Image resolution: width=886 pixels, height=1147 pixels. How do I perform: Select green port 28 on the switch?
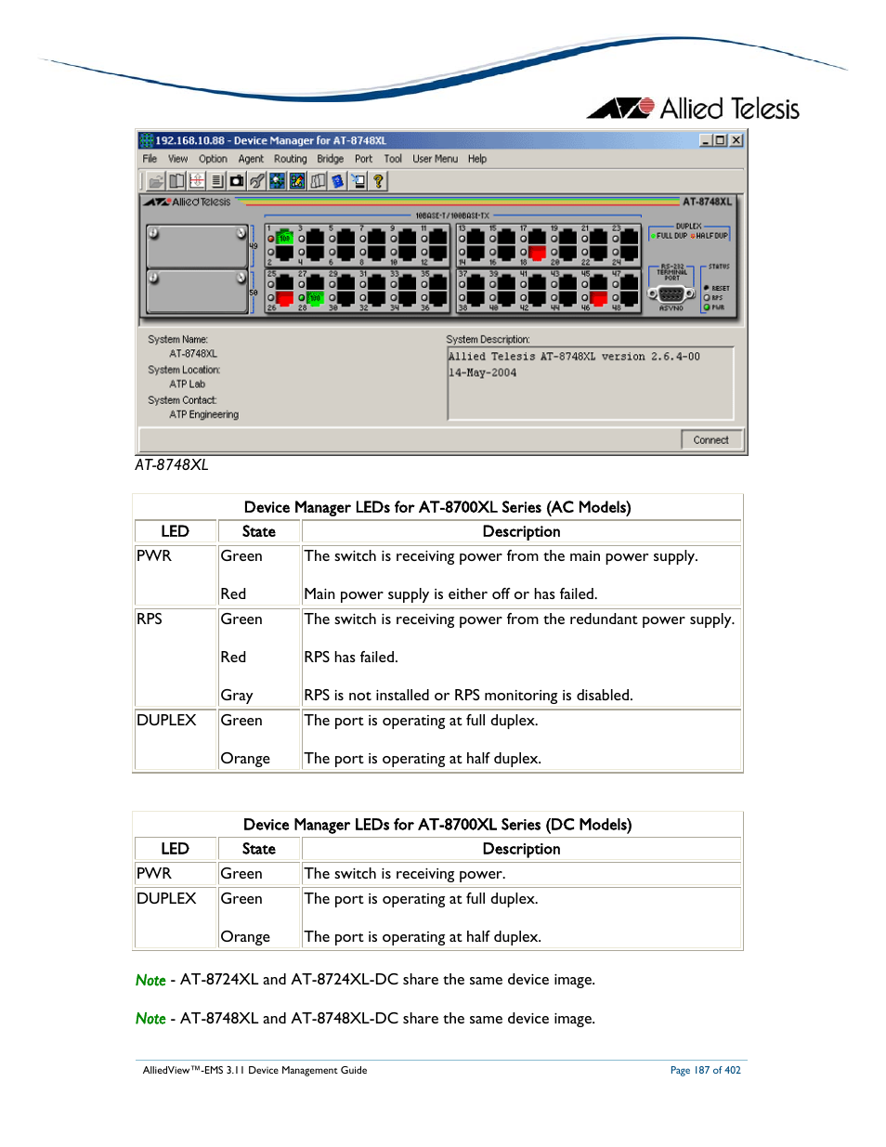point(315,297)
